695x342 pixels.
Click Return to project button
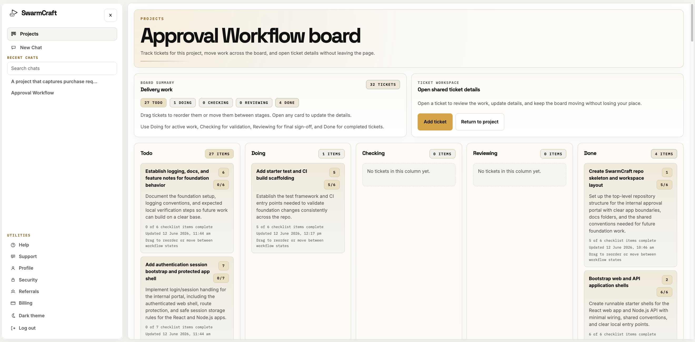(479, 122)
